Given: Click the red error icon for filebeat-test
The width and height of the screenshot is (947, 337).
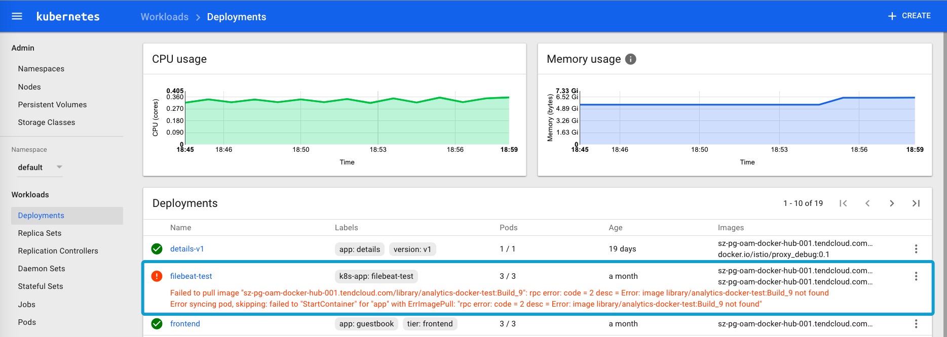Looking at the screenshot, I should [x=157, y=276].
